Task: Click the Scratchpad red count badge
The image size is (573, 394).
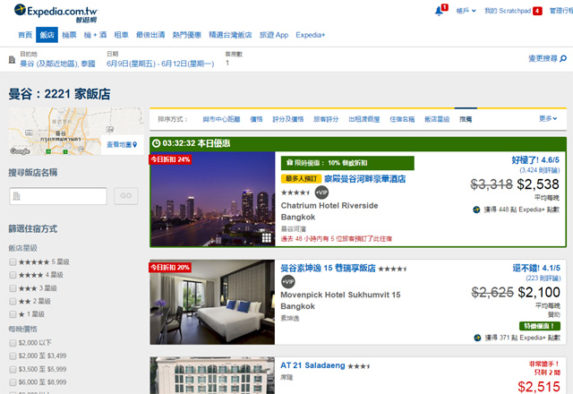Action: (537, 11)
